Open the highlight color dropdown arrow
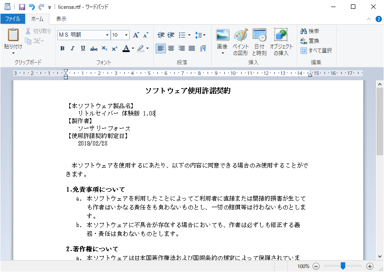This screenshot has width=384, height=272. coord(147,48)
